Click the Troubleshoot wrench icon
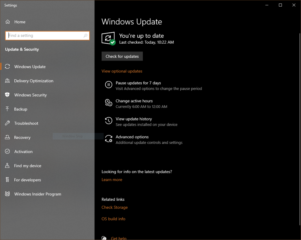The width and height of the screenshot is (301, 240). 7,123
